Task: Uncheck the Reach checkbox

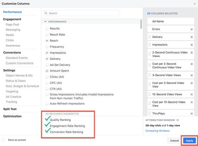Action: click(x=47, y=40)
